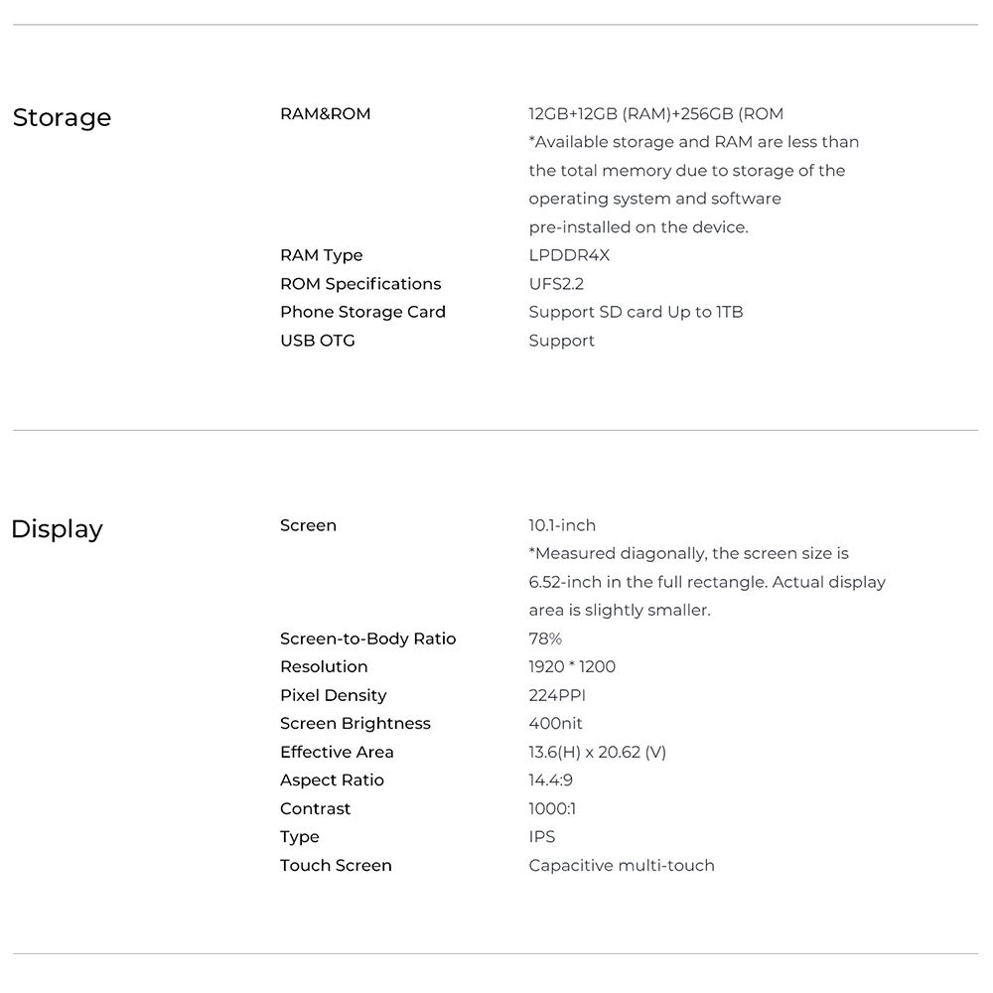Click the Phone Storage Card label
This screenshot has width=993, height=993.
click(362, 312)
